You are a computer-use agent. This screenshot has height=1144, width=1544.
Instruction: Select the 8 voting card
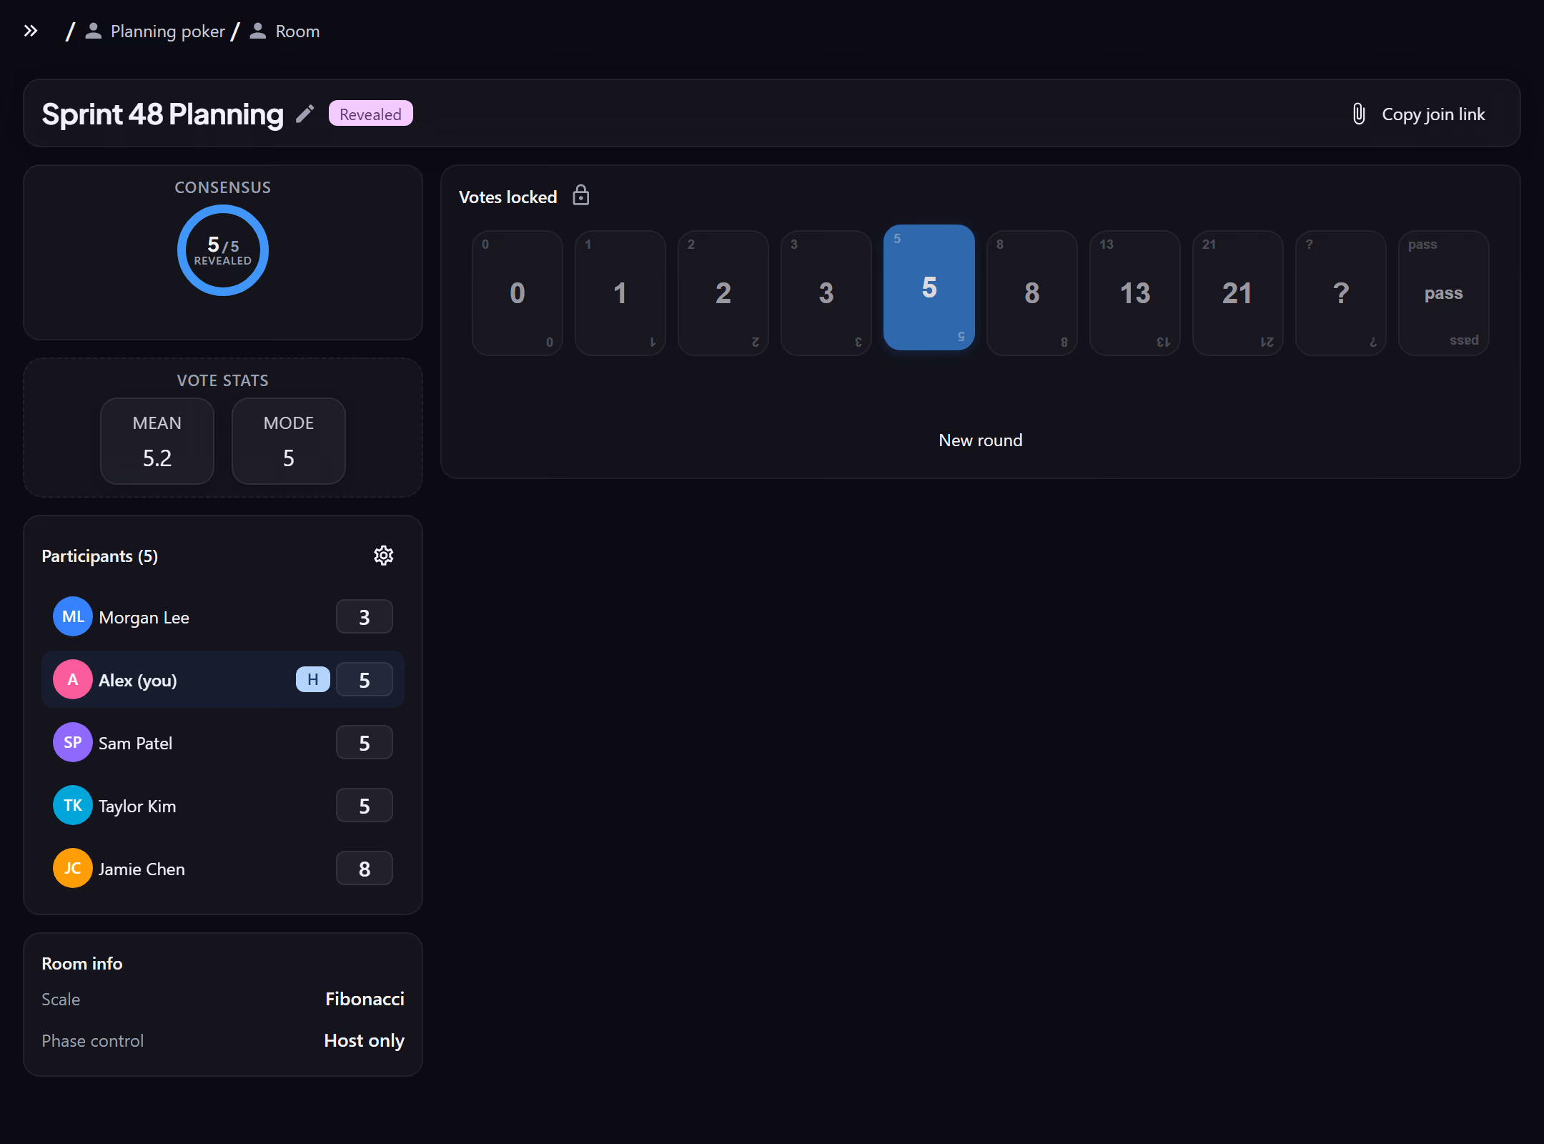click(x=1032, y=292)
